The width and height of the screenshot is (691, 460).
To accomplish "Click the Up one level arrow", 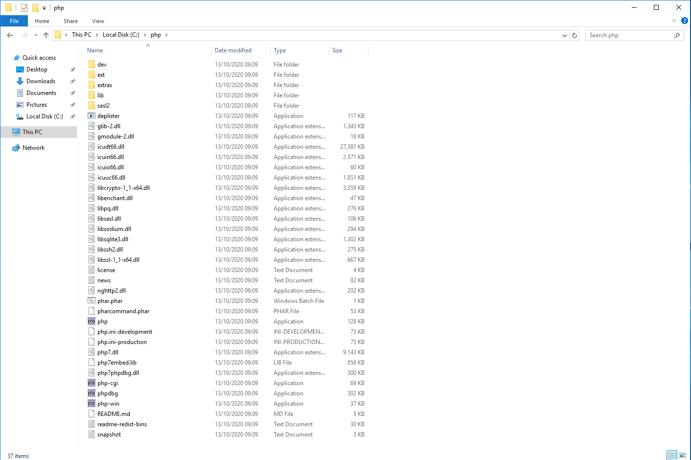I will point(46,35).
